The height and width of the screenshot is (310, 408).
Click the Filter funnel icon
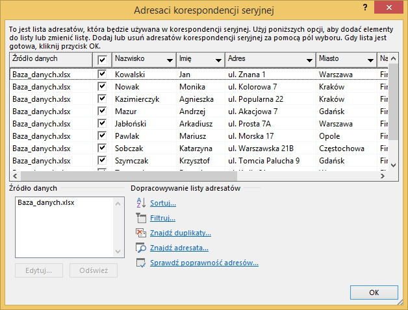141,218
